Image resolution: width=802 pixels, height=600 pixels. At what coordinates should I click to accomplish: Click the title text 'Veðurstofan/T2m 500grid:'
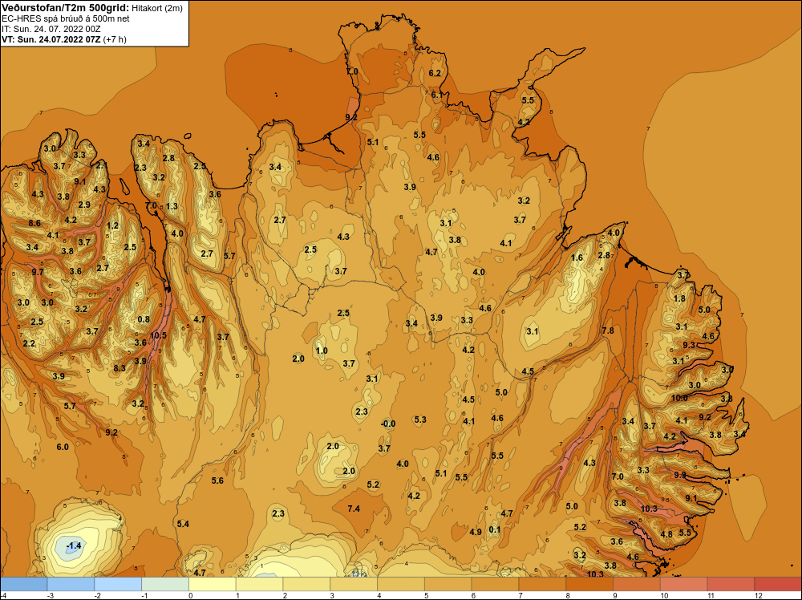(x=65, y=8)
